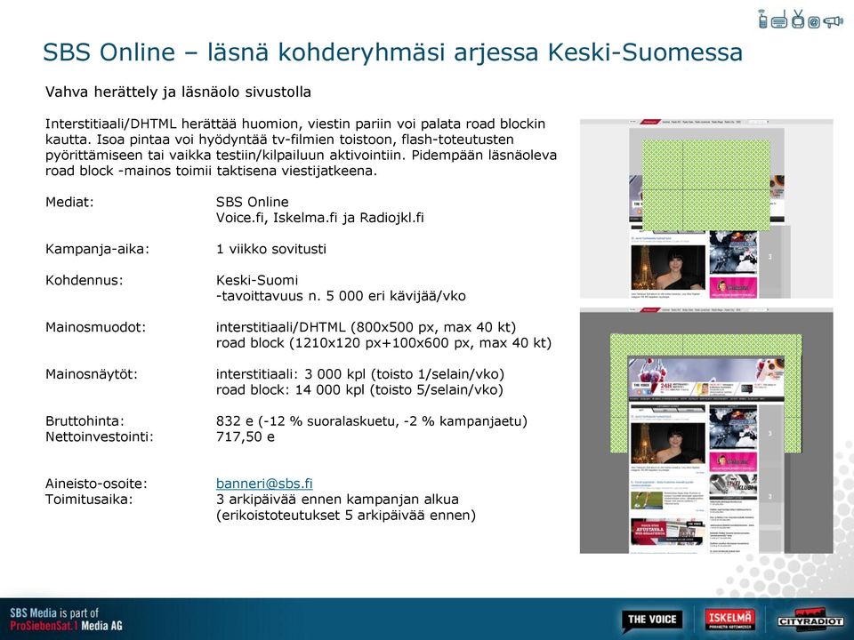Click the @ online icon at top right
The image size is (854, 640).
click(x=814, y=21)
